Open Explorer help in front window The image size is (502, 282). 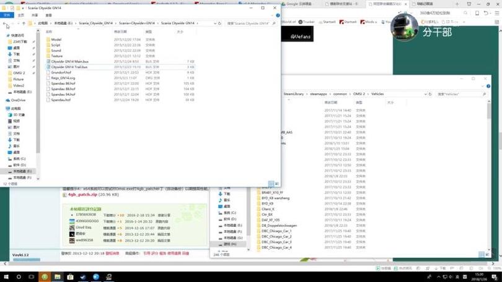(278, 15)
